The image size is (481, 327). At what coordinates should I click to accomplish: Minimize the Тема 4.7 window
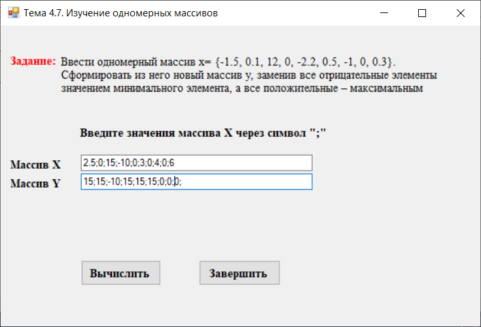point(384,13)
